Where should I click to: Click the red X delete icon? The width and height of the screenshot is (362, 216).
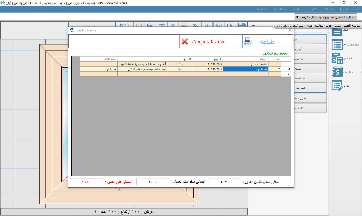(x=185, y=42)
